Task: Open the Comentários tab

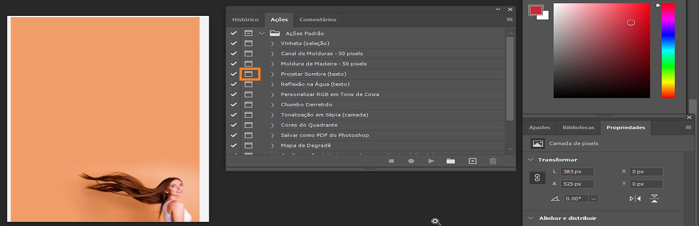Action: click(318, 20)
